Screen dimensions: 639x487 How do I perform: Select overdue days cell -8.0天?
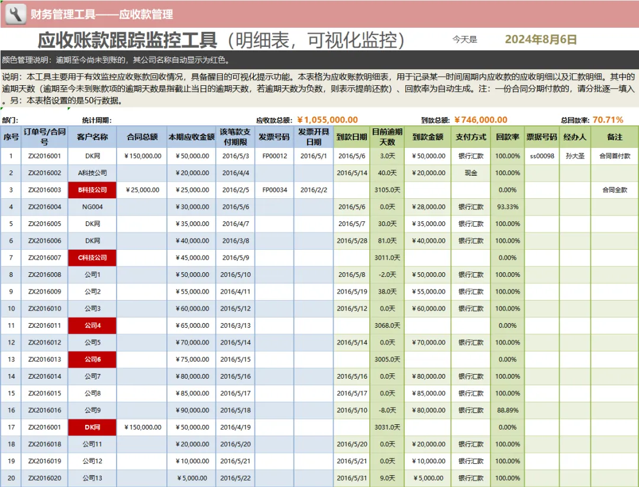pos(387,411)
